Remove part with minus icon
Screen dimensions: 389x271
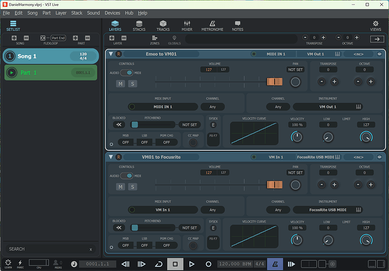point(87,38)
